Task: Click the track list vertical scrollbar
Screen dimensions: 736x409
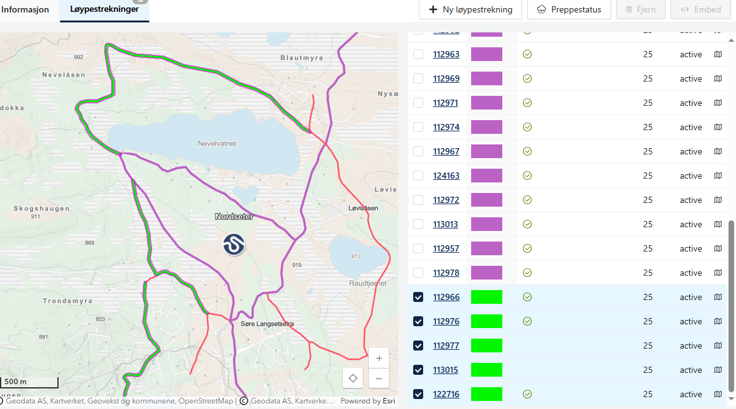Action: [732, 299]
